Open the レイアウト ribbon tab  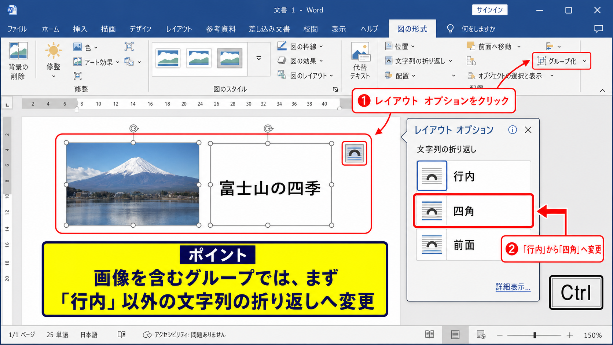pyautogui.click(x=179, y=29)
